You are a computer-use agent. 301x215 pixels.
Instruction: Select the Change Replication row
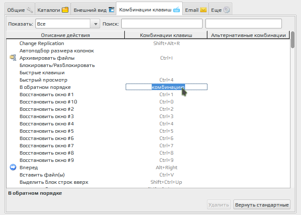click(x=41, y=43)
